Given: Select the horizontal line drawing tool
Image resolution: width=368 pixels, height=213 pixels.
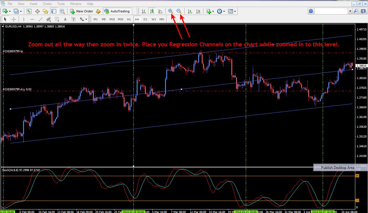Looking at the screenshot, I should [32, 19].
